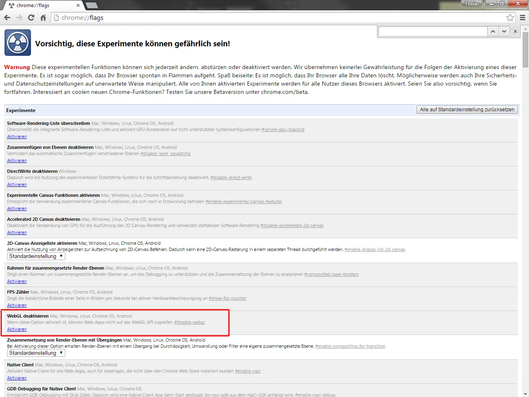Activate Software-Rendering-Liste überschreiben
Screen dimensions: 529x397
click(17, 136)
